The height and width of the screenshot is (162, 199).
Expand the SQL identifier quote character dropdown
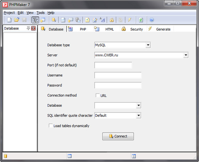coord(139,115)
